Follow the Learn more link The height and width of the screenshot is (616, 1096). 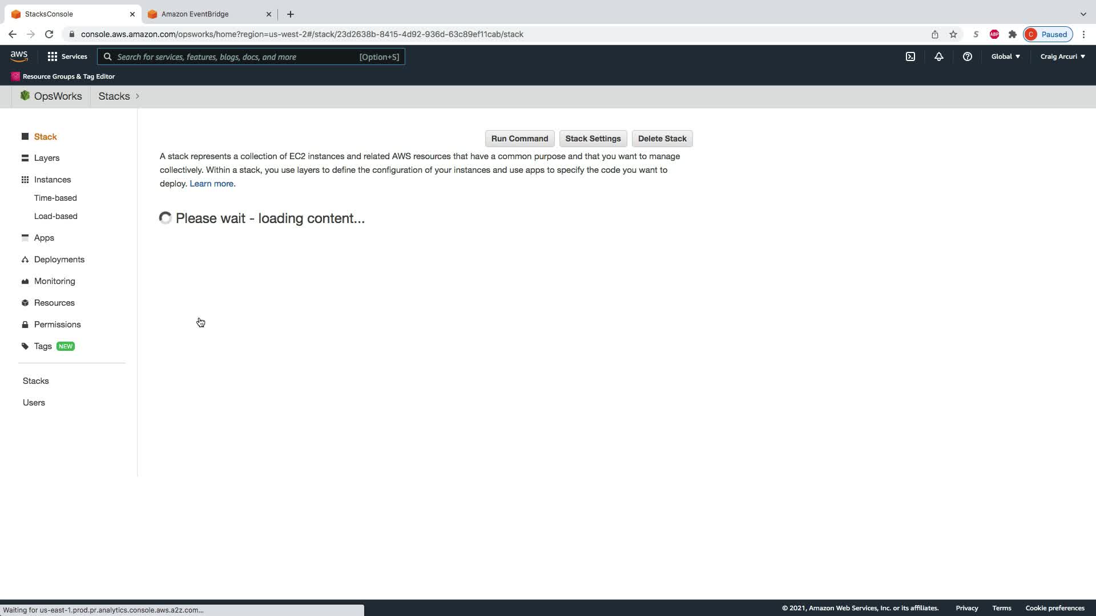[211, 184]
